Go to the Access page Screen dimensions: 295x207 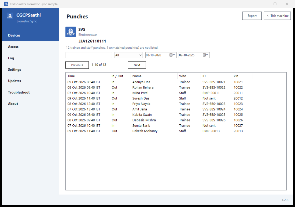(x=31, y=47)
